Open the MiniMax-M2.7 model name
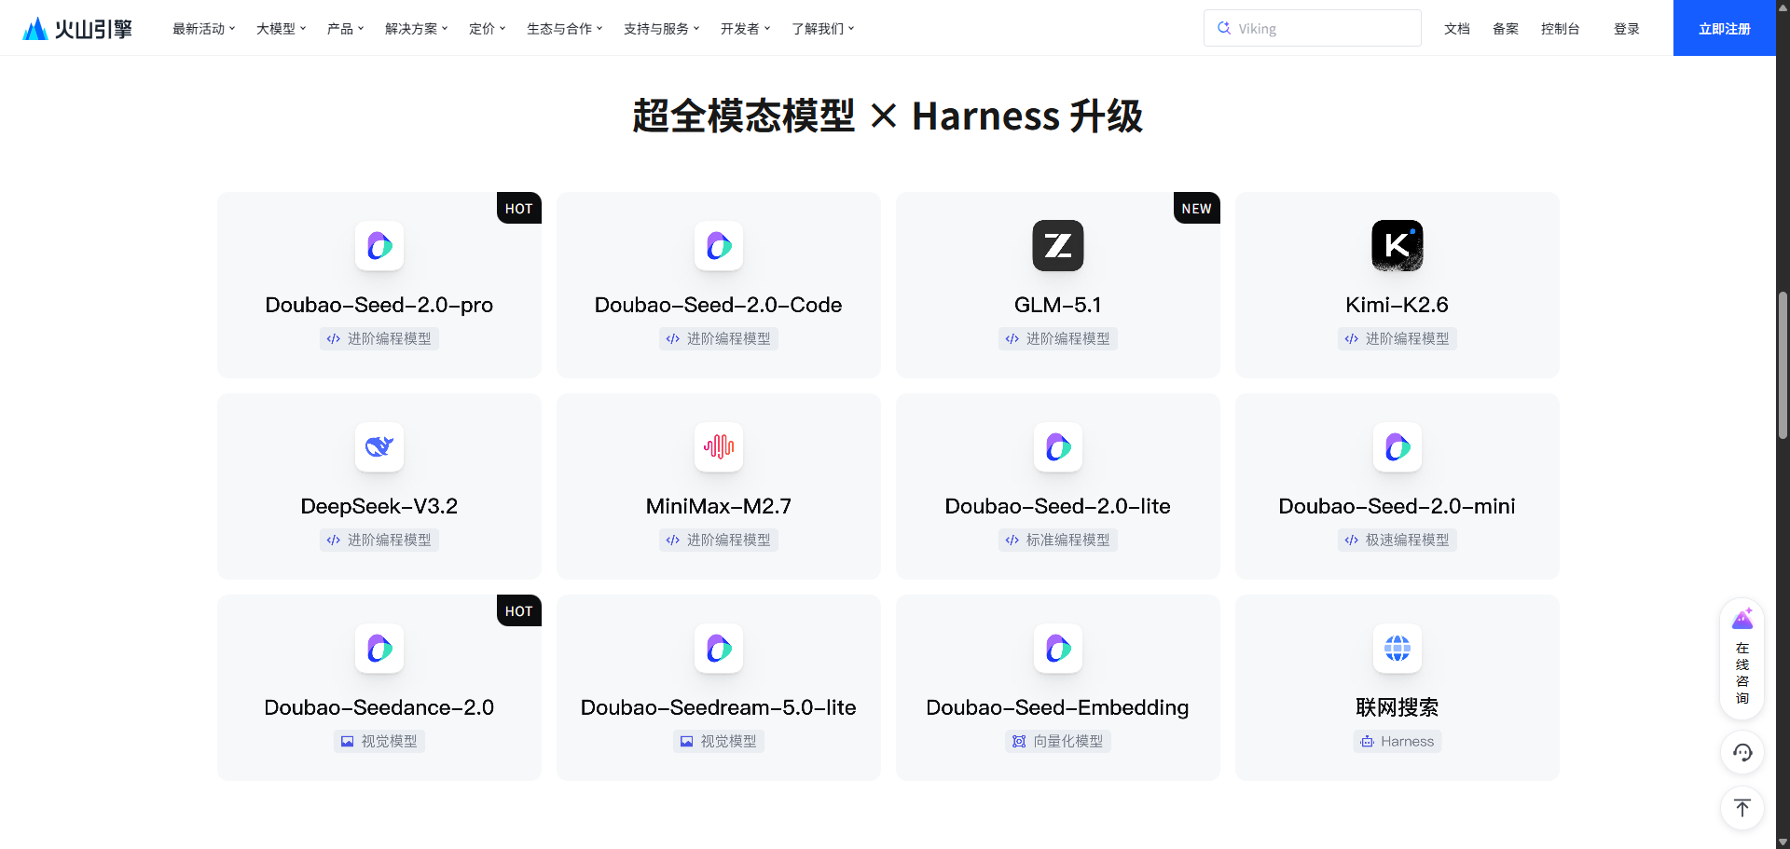1790x849 pixels. (x=719, y=506)
